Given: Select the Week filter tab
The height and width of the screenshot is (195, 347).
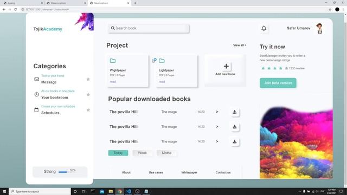Looking at the screenshot, I should click(142, 153).
